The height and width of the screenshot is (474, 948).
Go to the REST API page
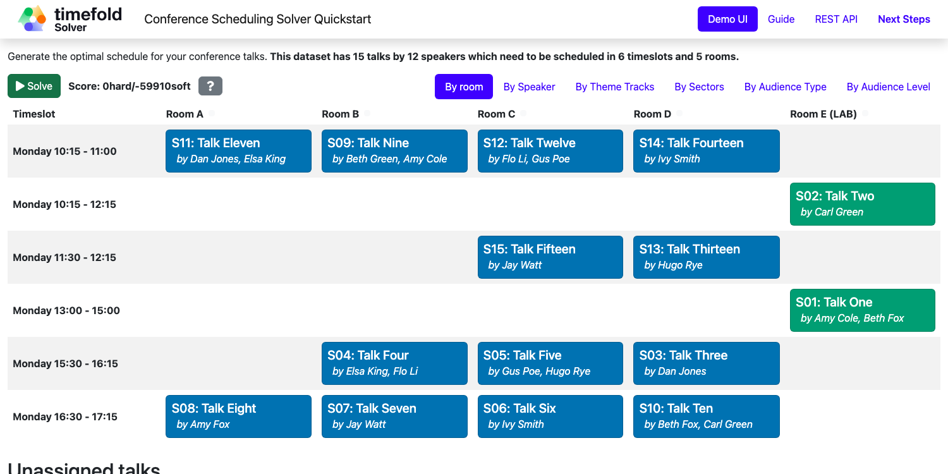click(836, 19)
